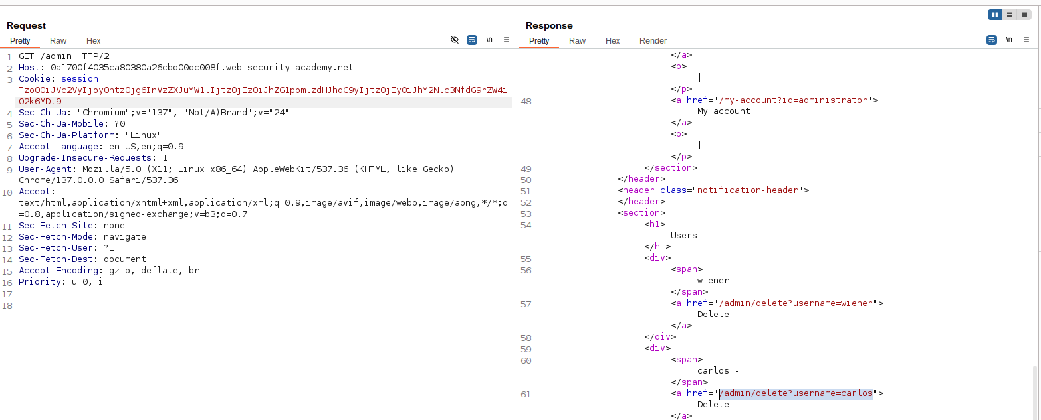The height and width of the screenshot is (420, 1041).
Task: Click the eye-slash icon in Request panel
Action: pyautogui.click(x=455, y=40)
